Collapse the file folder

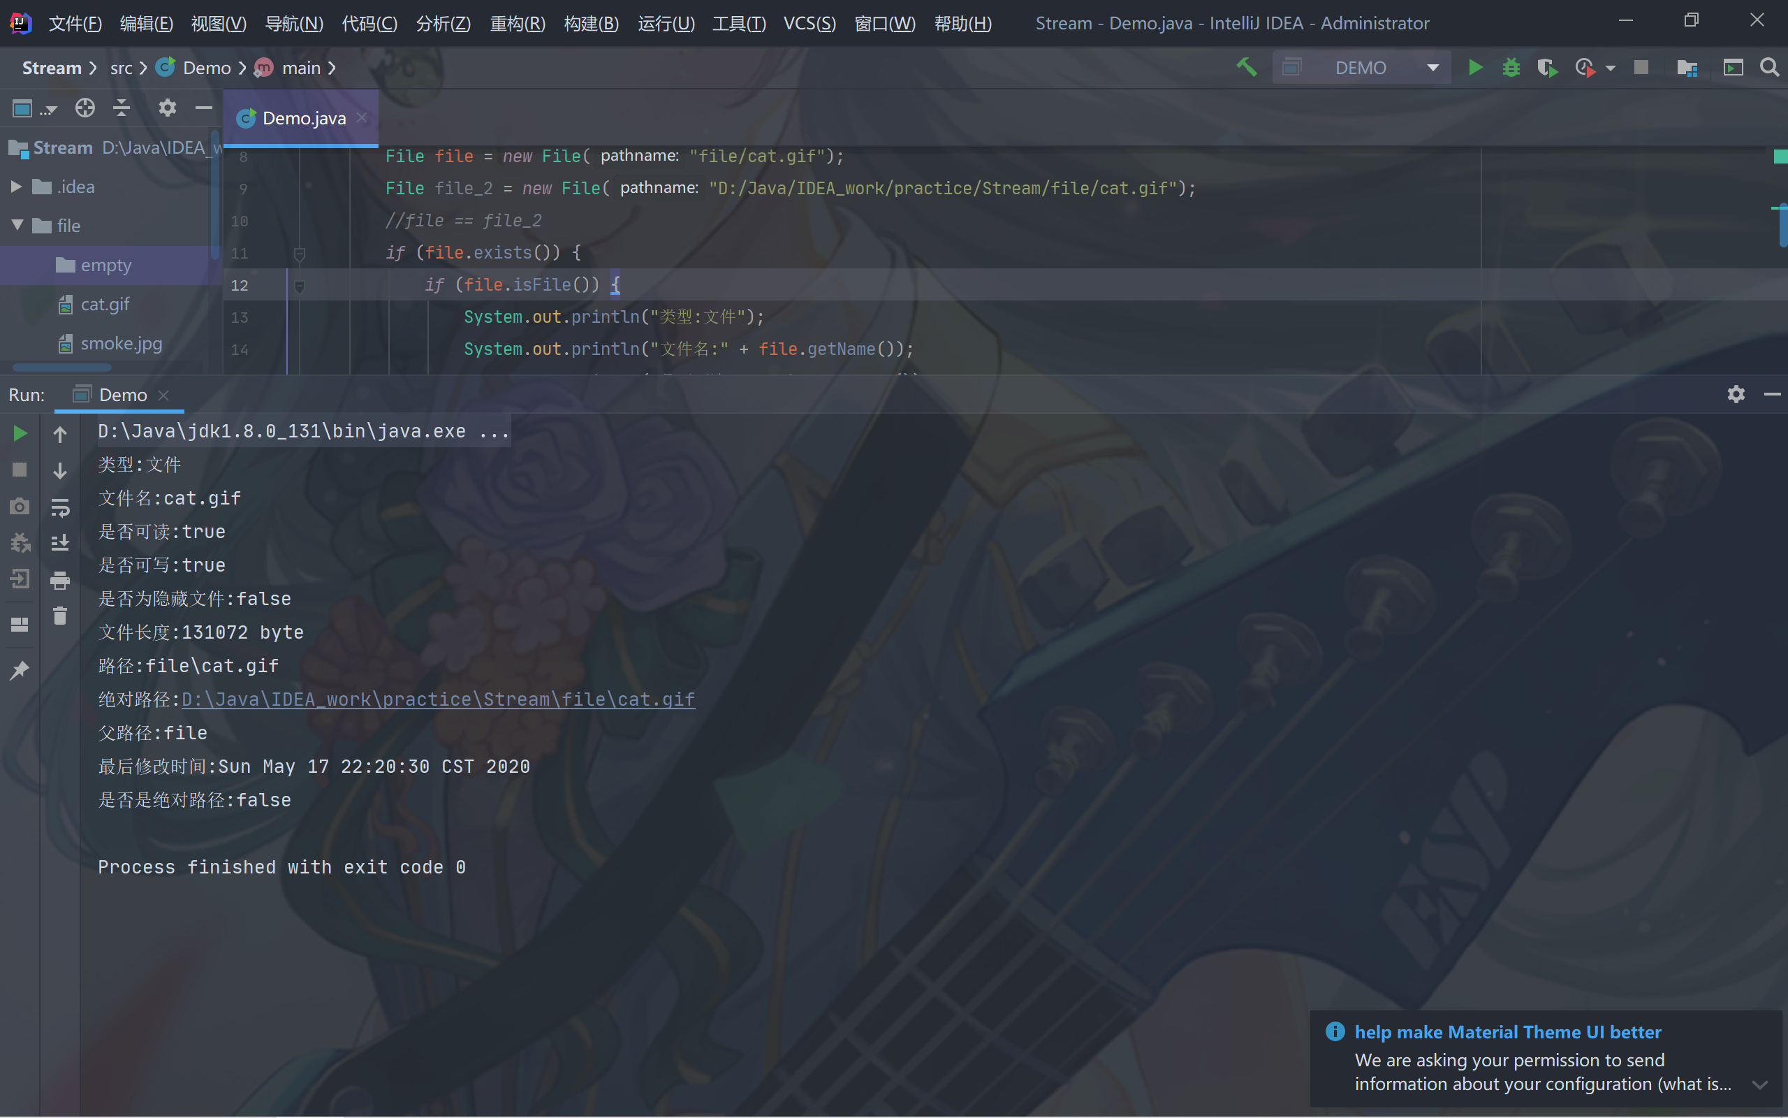[17, 225]
